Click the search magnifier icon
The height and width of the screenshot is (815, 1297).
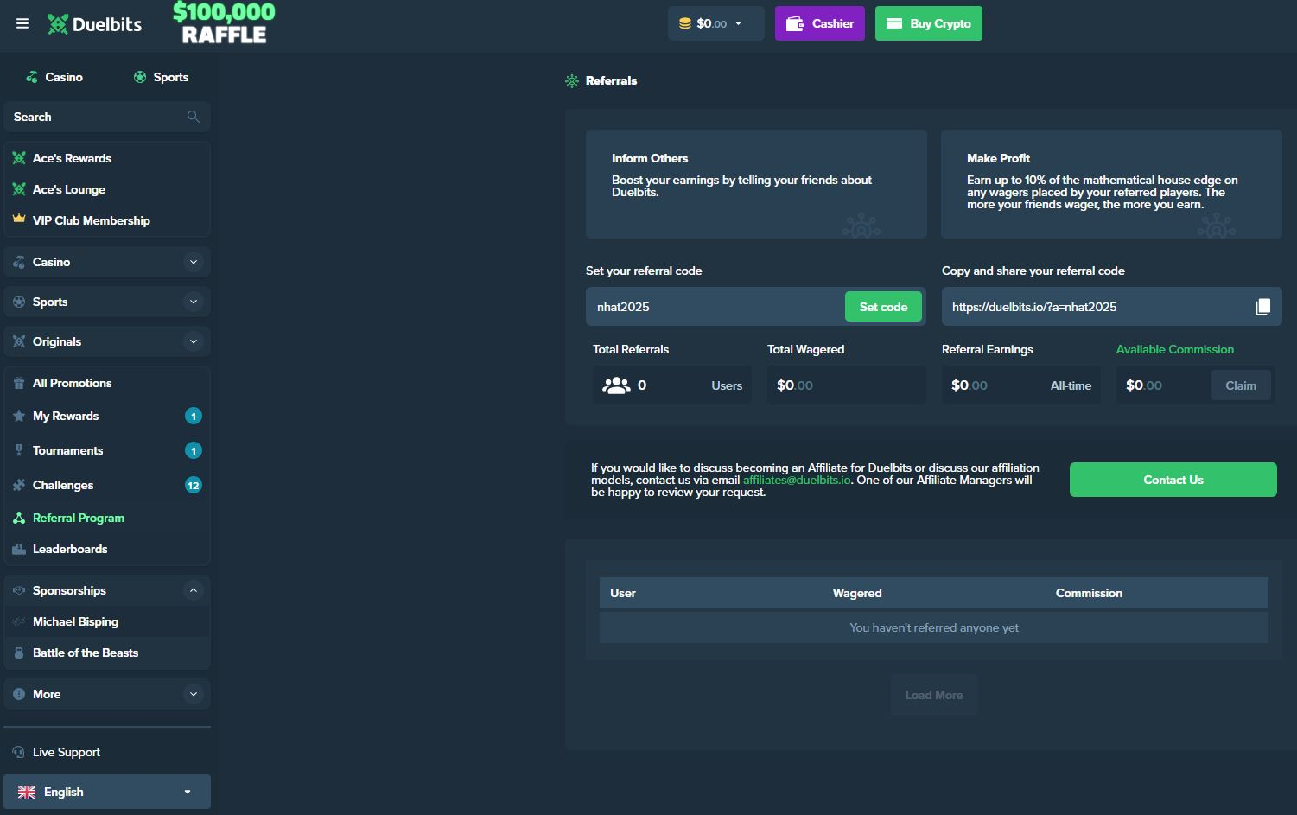pos(193,117)
